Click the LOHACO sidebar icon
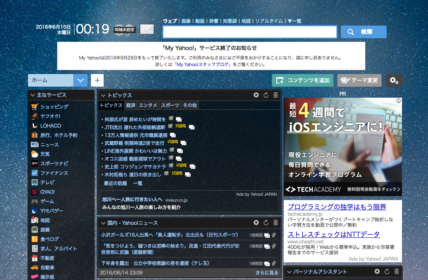Image resolution: width=428 pixels, height=280 pixels. (34, 126)
